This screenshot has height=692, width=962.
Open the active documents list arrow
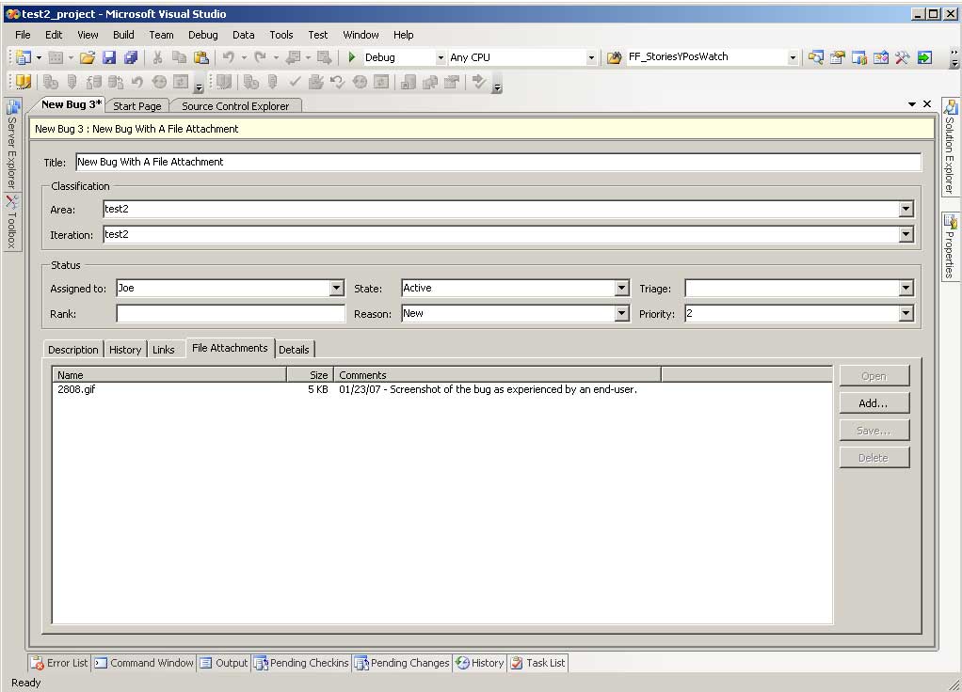[x=912, y=104]
